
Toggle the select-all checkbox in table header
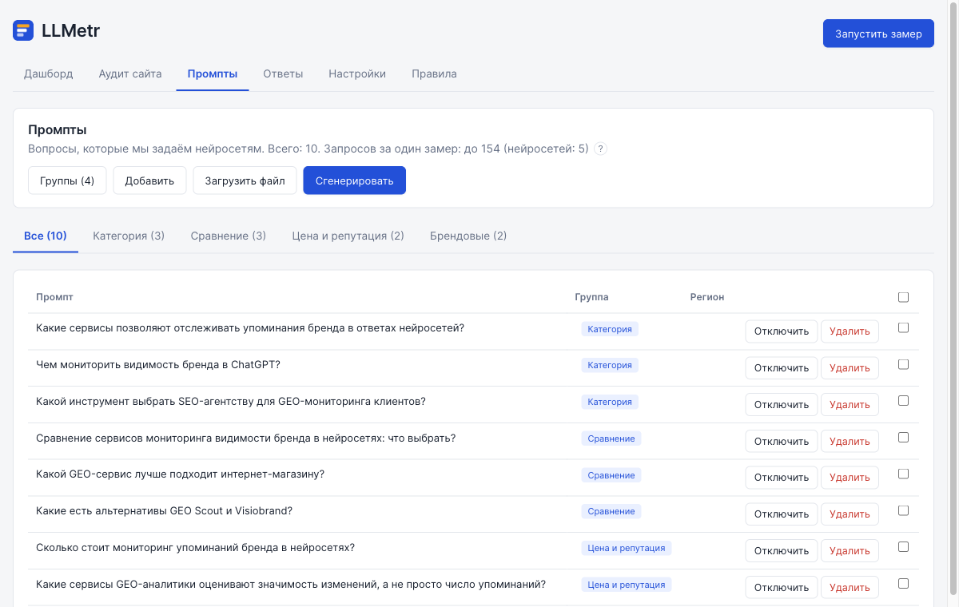pyautogui.click(x=903, y=297)
